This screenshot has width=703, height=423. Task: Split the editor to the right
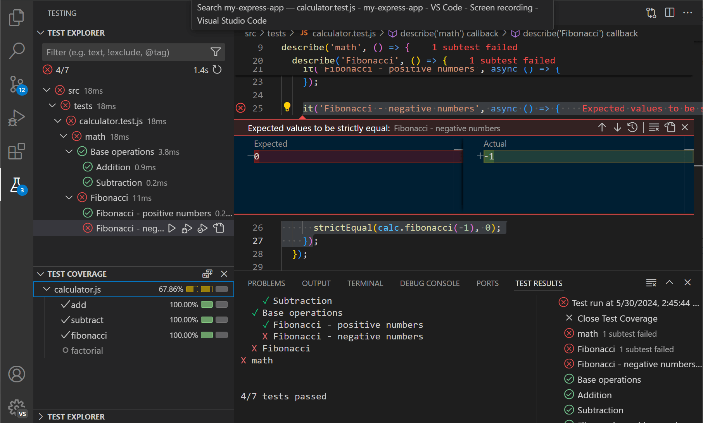(670, 13)
